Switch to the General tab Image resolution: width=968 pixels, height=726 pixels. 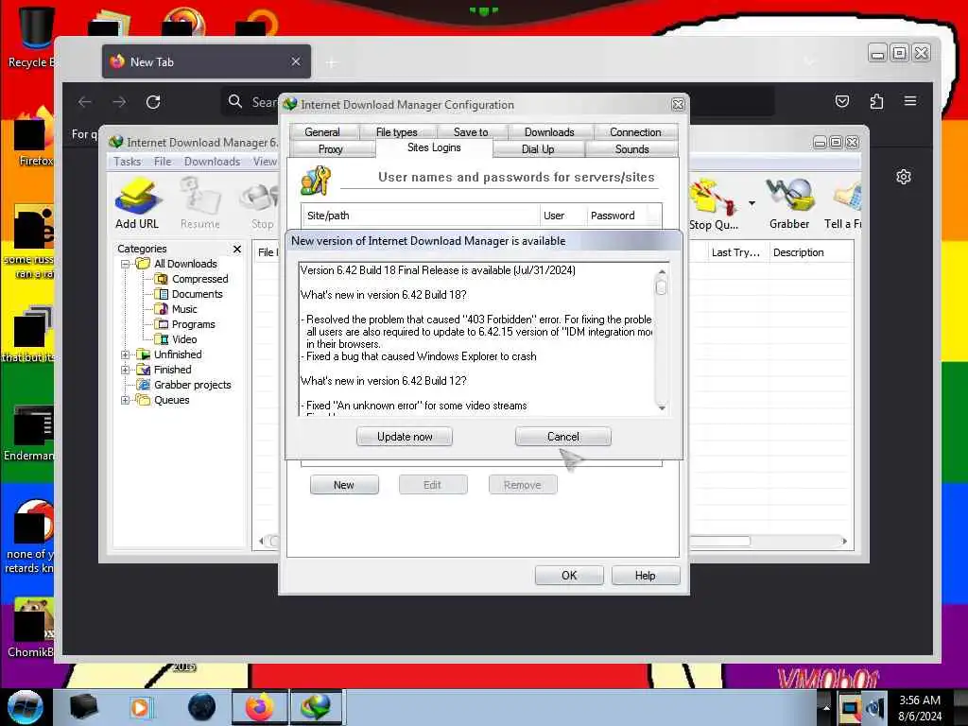[321, 132]
